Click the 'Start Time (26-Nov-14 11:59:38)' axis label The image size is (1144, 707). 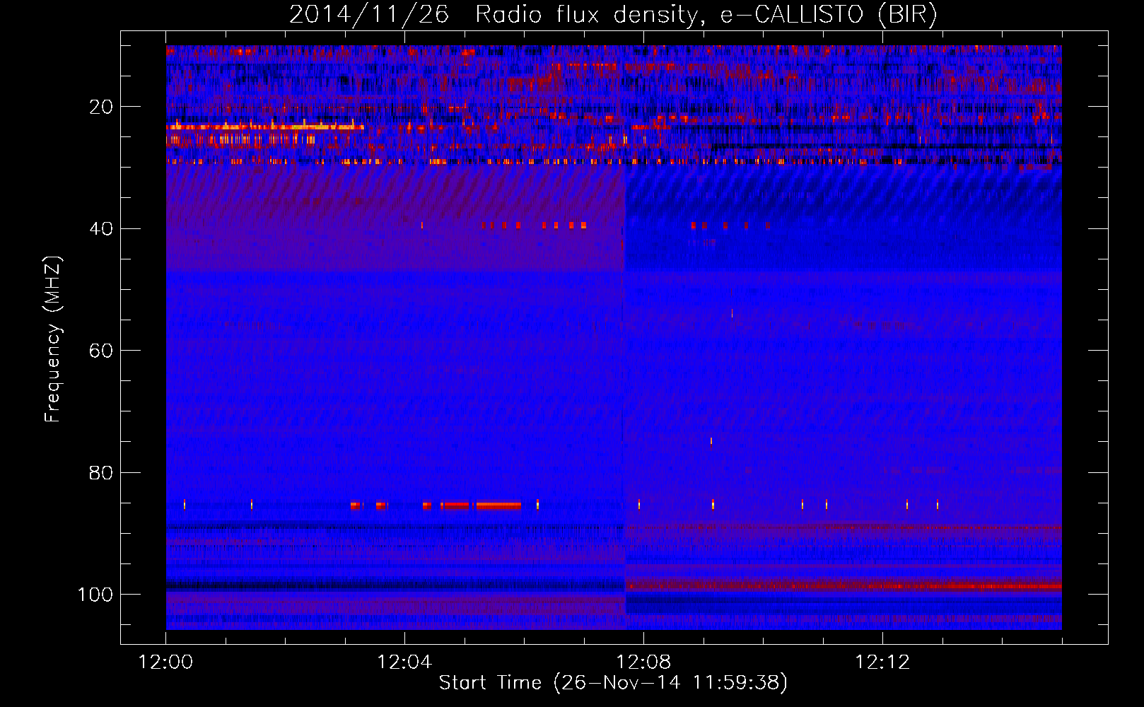(613, 683)
